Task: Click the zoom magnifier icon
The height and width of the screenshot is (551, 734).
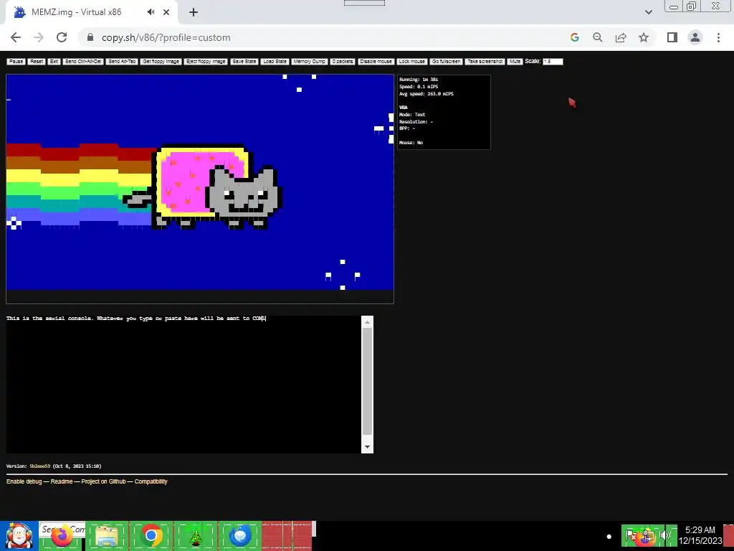Action: (x=598, y=37)
